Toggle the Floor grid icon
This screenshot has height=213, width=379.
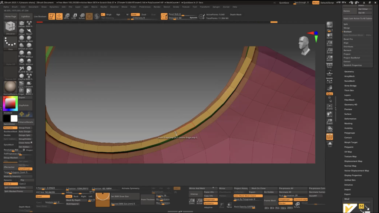pos(329,74)
